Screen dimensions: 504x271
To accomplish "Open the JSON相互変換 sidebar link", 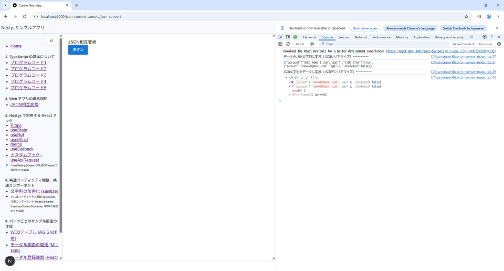I will (x=25, y=105).
